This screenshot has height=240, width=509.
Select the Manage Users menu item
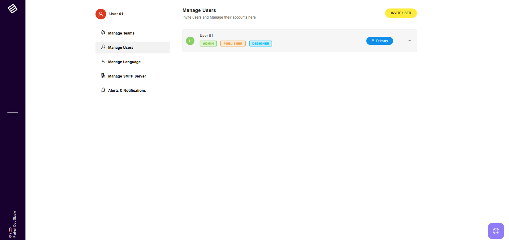click(121, 48)
